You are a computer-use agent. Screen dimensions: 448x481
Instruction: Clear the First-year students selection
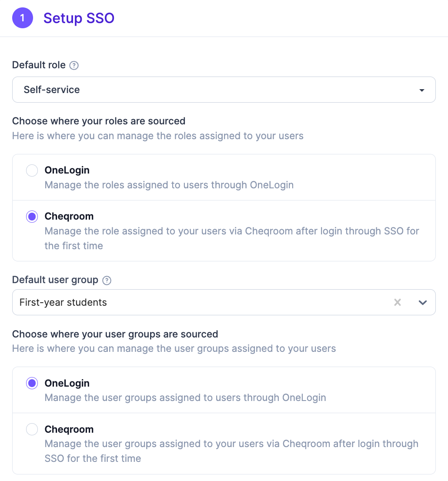[x=398, y=302]
